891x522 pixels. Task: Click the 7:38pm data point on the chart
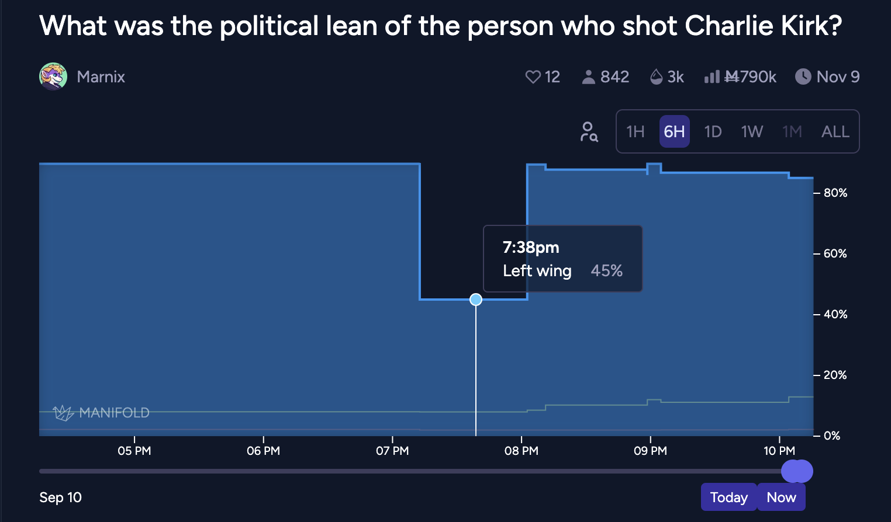(x=476, y=300)
